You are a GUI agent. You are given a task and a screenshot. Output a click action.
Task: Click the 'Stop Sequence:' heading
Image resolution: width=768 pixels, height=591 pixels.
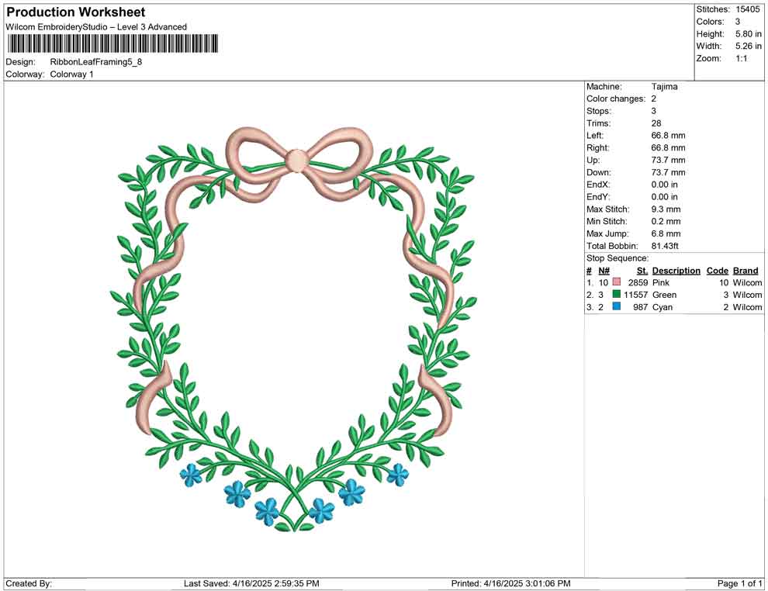(x=618, y=258)
